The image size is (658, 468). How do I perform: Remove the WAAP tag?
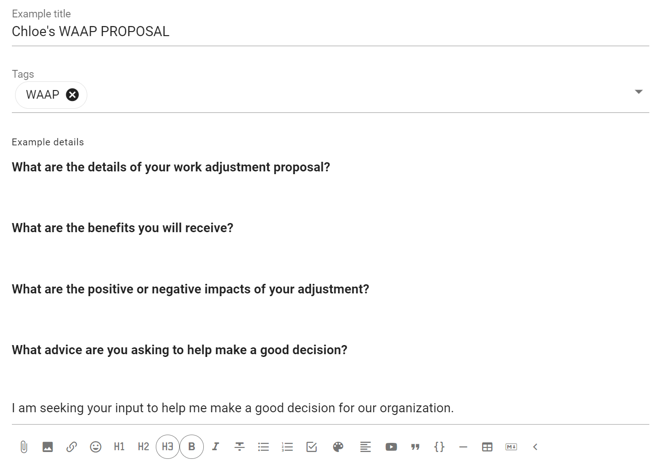(x=72, y=95)
